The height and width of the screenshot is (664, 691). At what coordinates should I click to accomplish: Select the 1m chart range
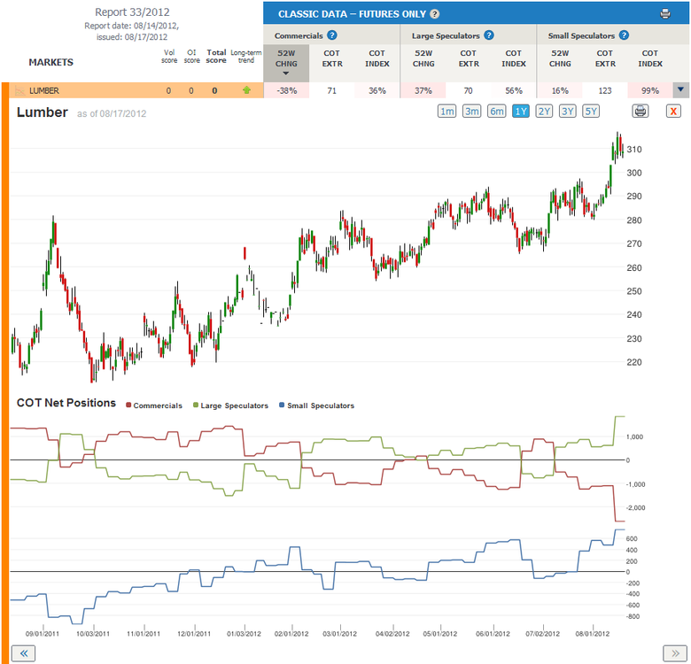click(446, 111)
